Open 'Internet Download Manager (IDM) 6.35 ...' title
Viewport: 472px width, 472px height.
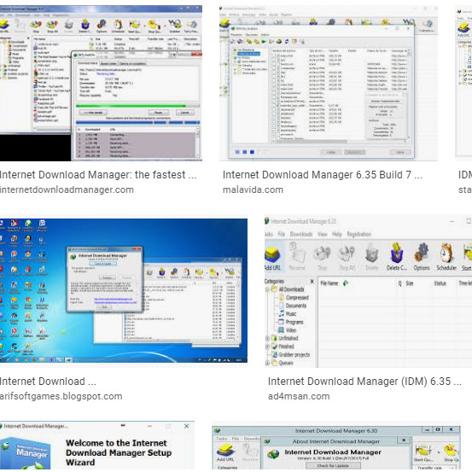pyautogui.click(x=364, y=382)
